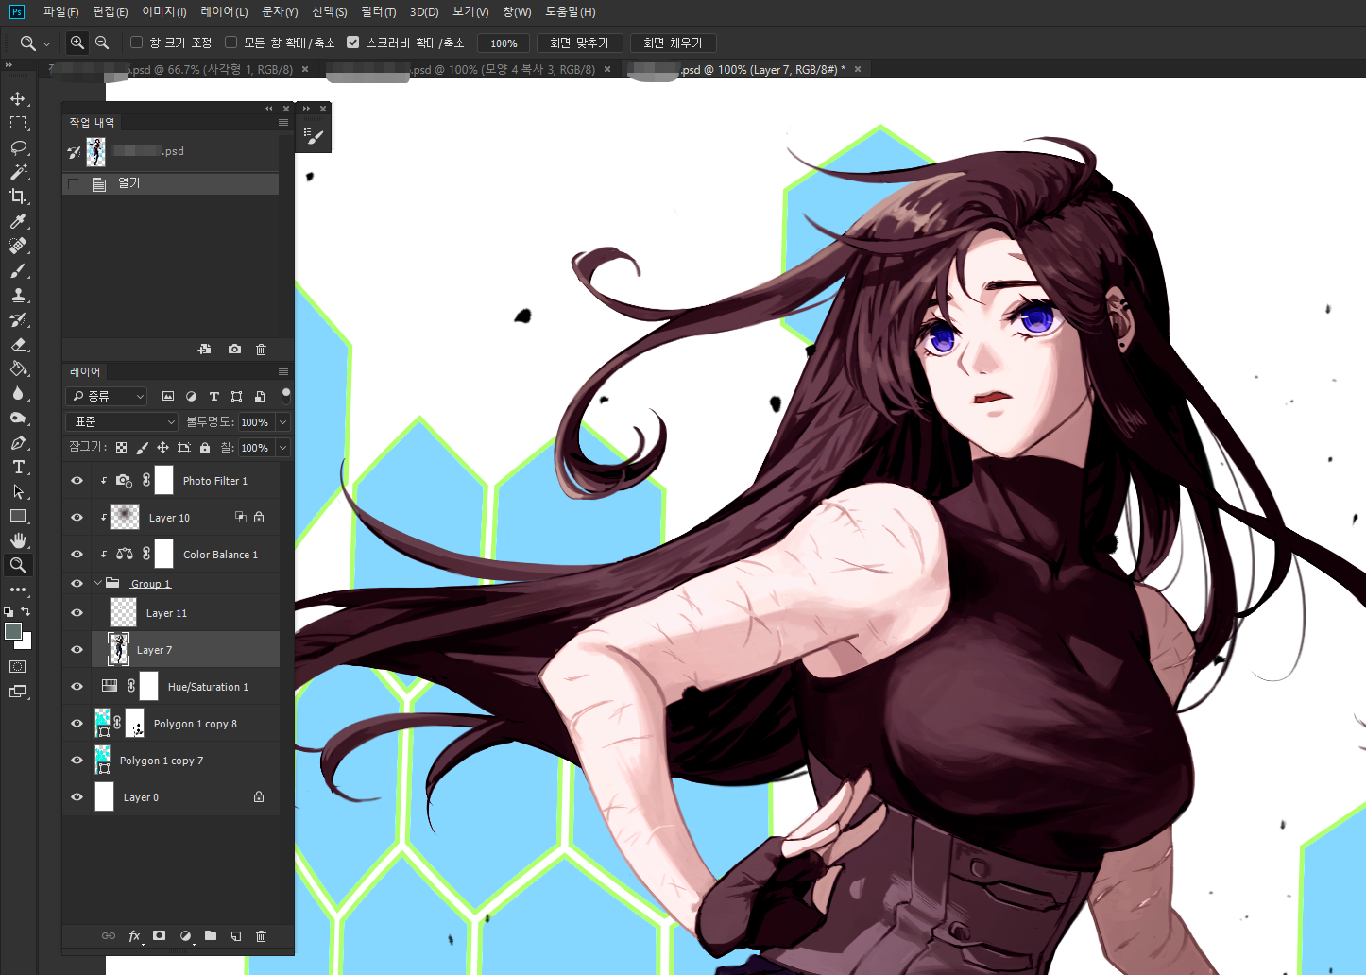
Task: Select the Polygon 1 copy 7 layer
Action: 171,760
